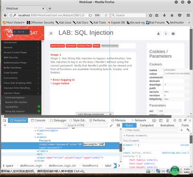The width and height of the screenshot is (193, 177).
Task: Expand Authentication Flaws category
Action: 21,63
